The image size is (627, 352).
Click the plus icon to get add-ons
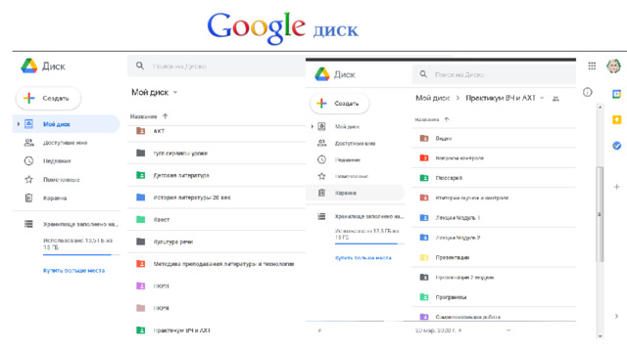click(x=616, y=187)
